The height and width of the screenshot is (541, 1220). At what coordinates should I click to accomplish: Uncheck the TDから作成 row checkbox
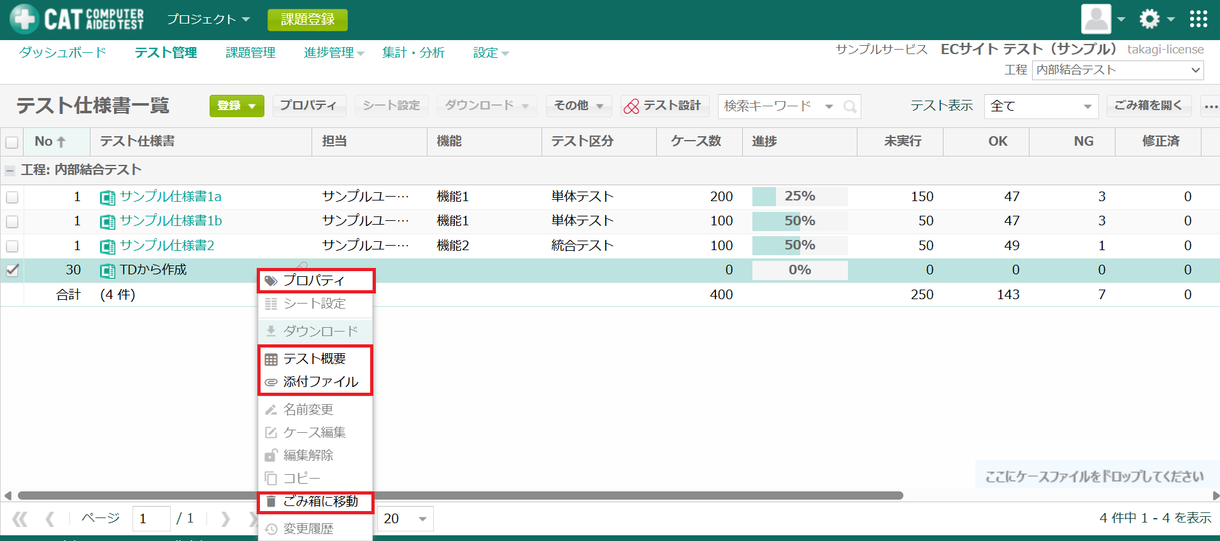click(12, 270)
